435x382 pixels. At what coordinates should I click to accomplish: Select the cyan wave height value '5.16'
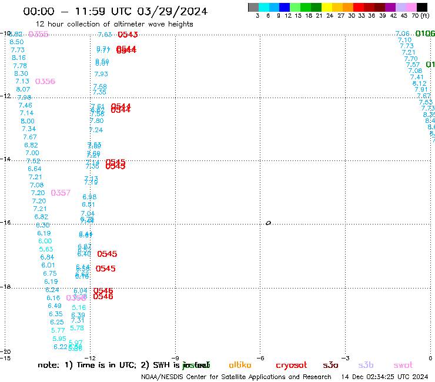(x=79, y=307)
